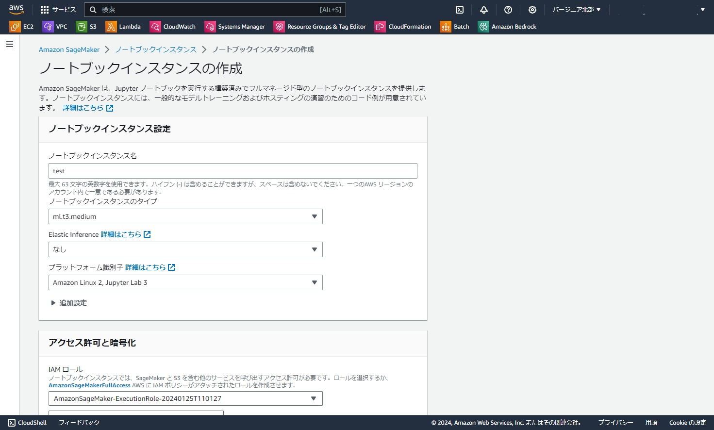Click the AmazonSageMakerFullAccess link
The height and width of the screenshot is (430, 714).
tap(89, 385)
